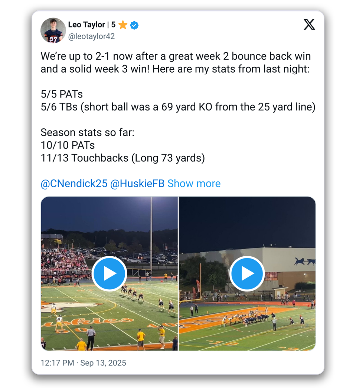Click the X logo icon

tap(309, 24)
